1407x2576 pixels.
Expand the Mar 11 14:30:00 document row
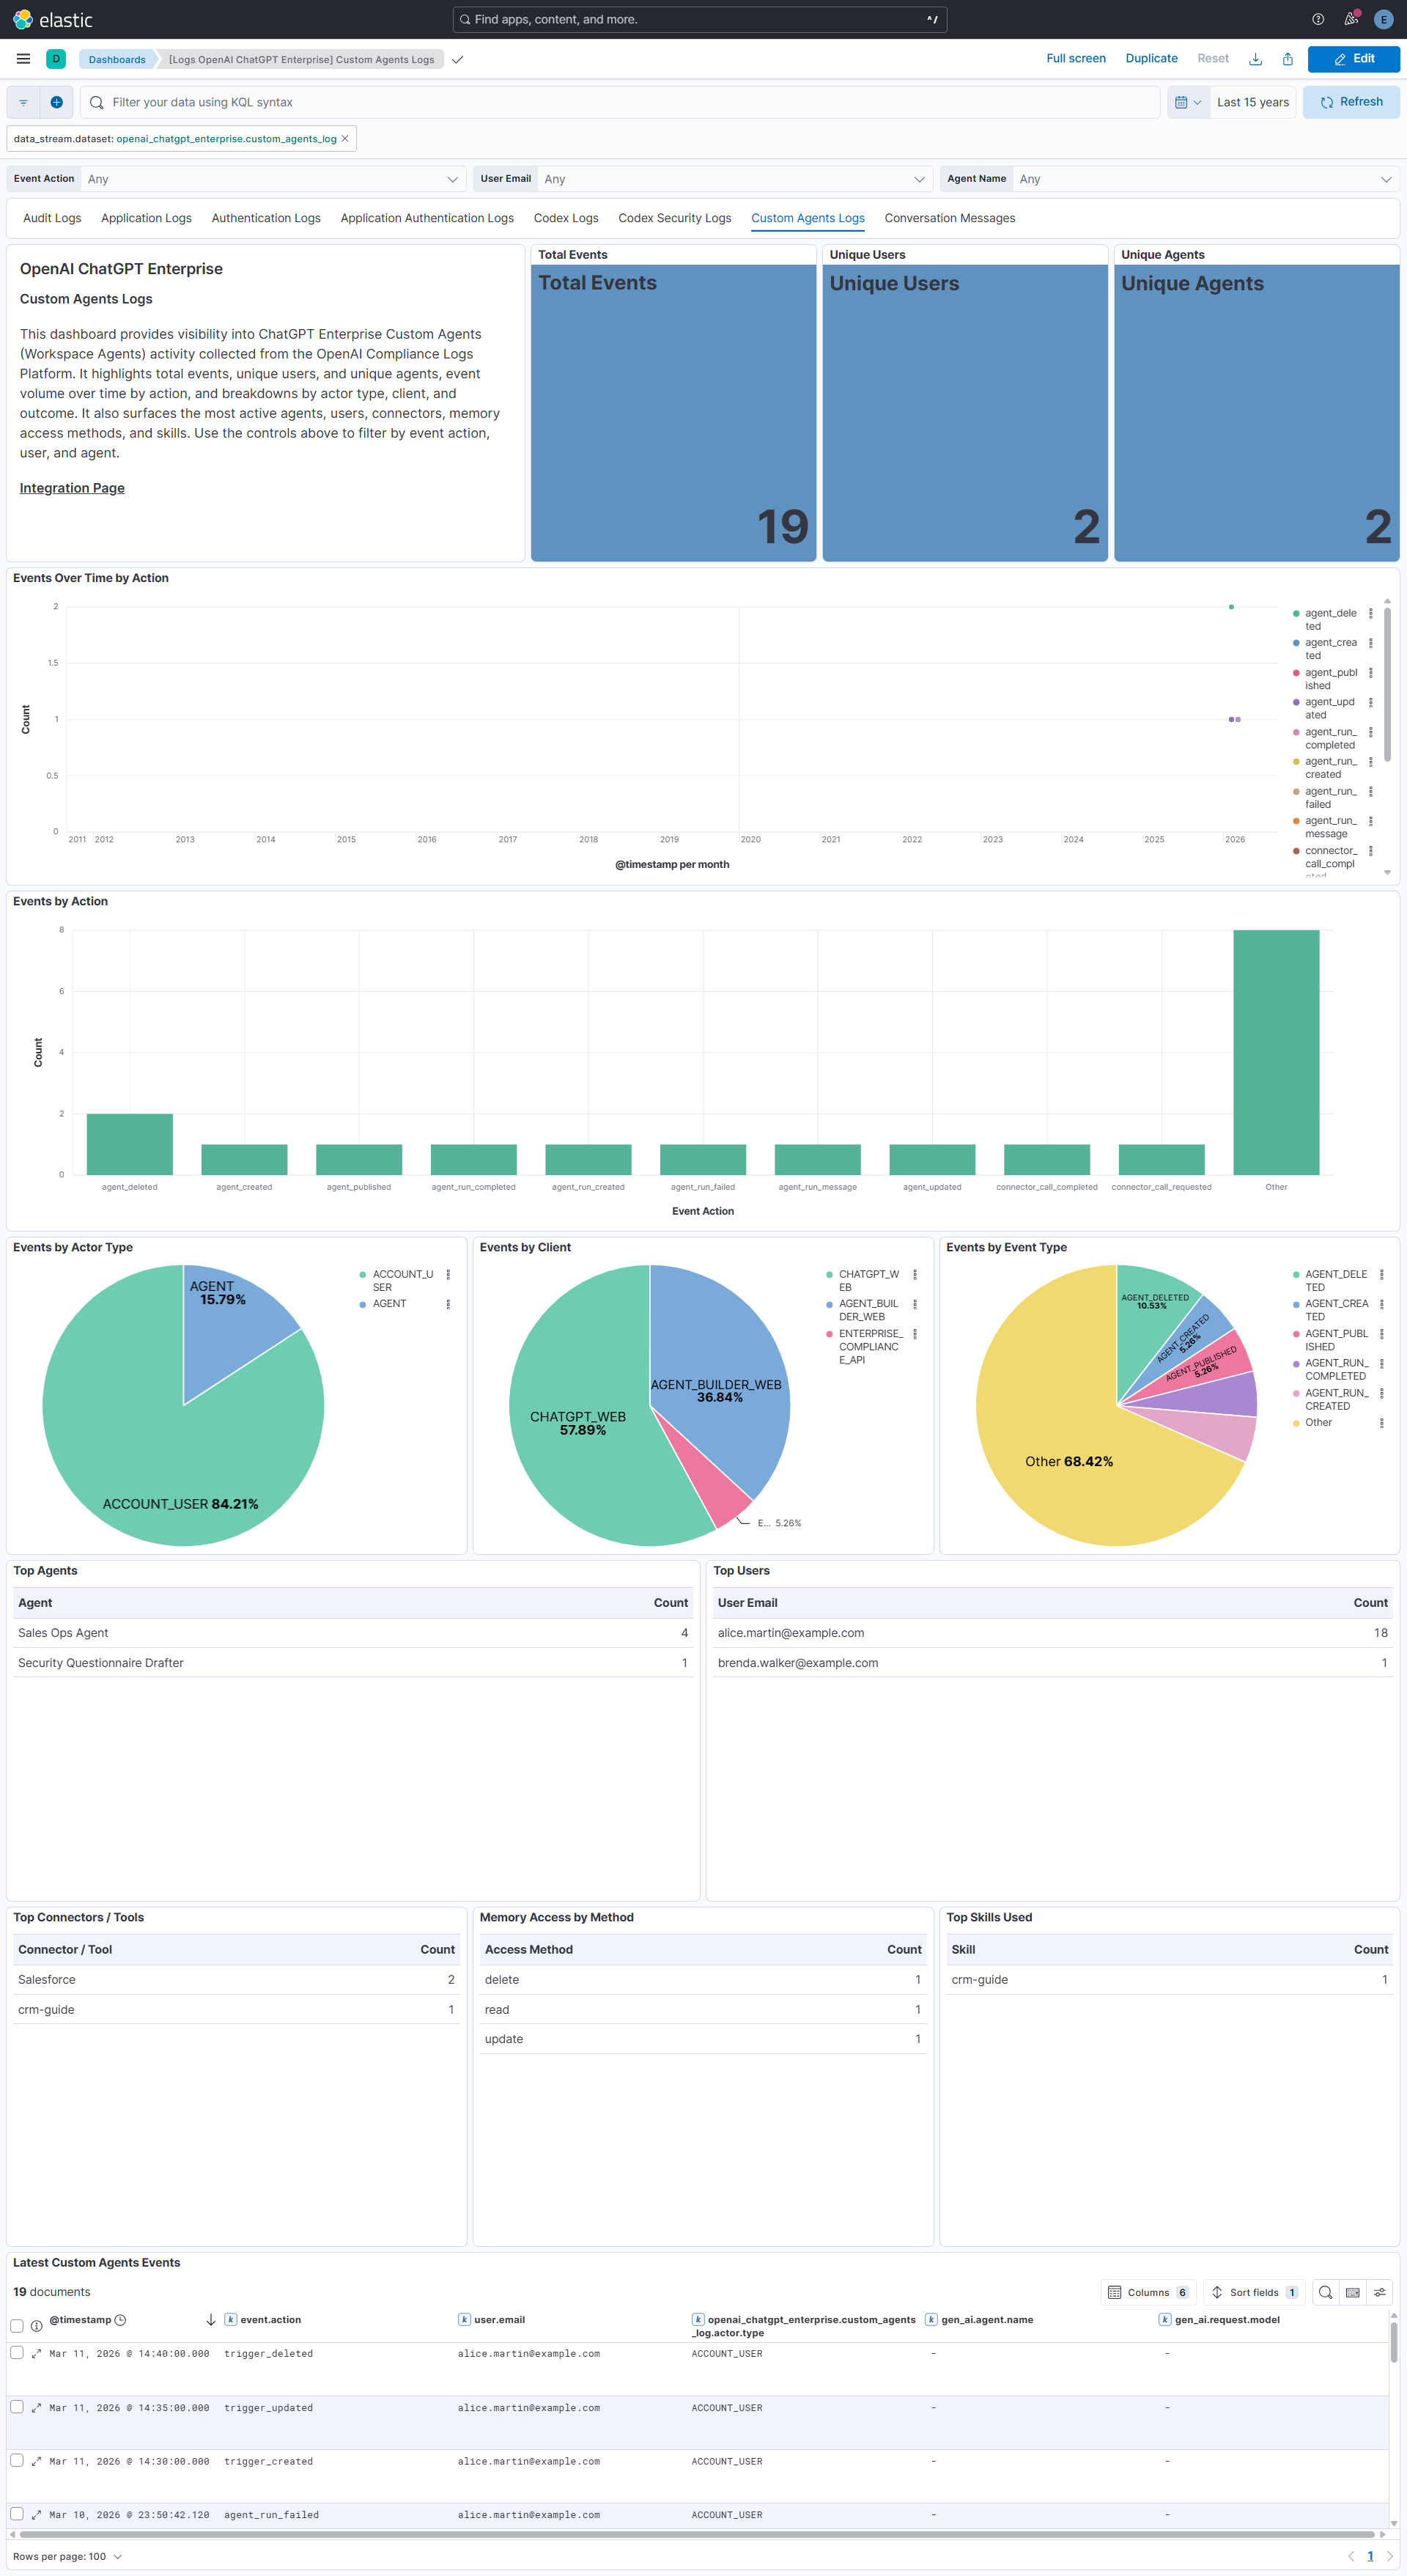point(36,2462)
